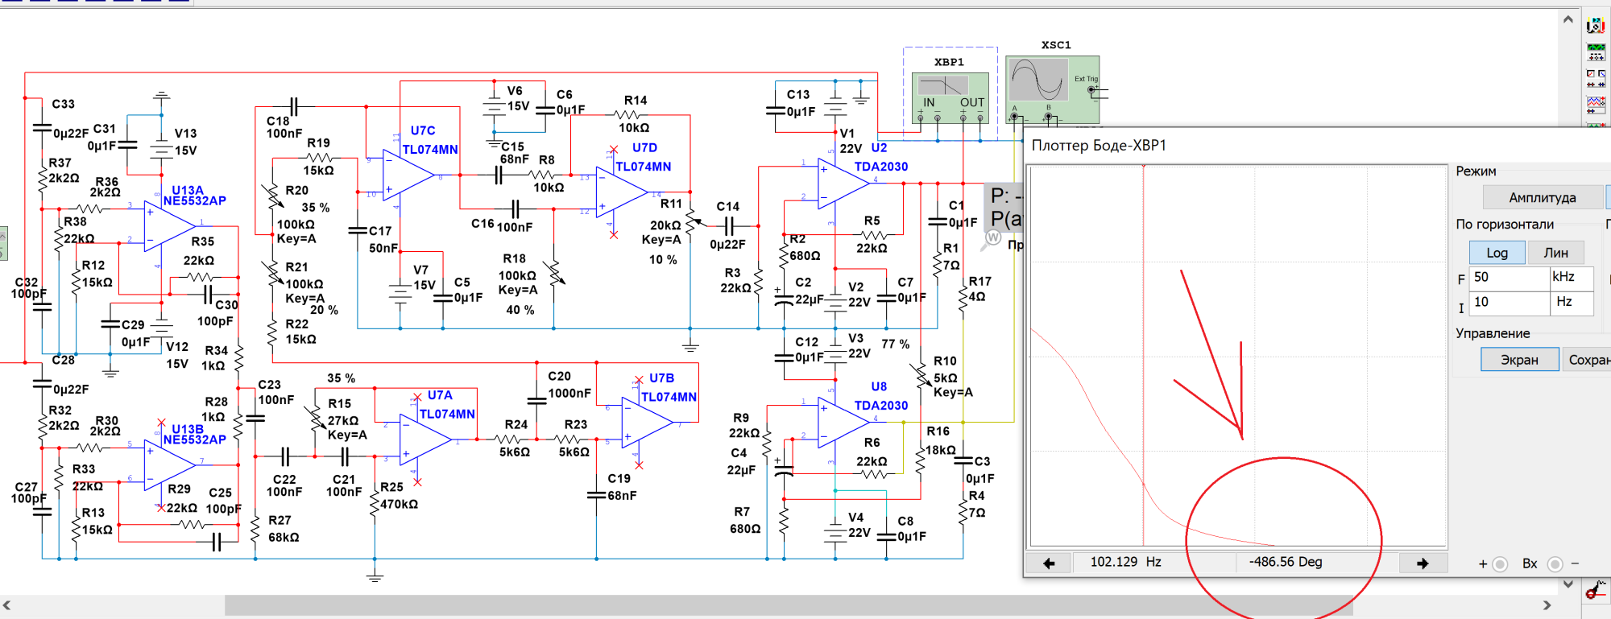Click the horizontal scrollbar thumb

pos(788,605)
